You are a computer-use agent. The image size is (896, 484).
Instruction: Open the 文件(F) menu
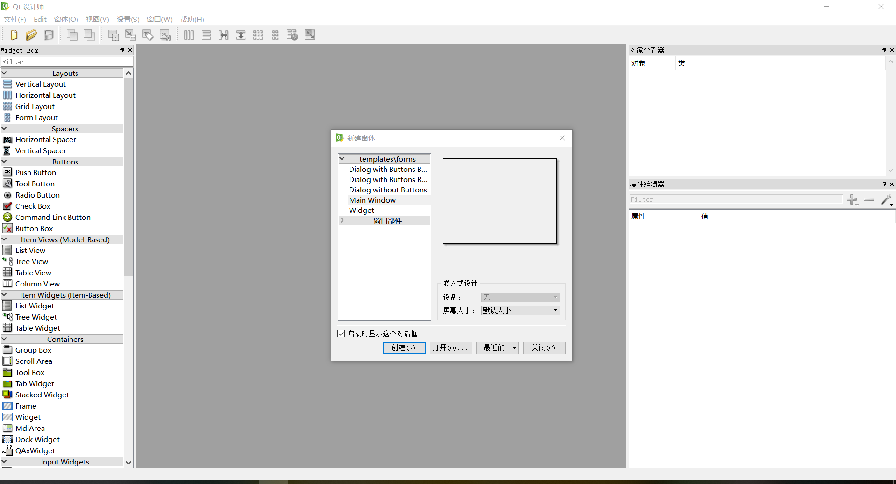(x=14, y=19)
